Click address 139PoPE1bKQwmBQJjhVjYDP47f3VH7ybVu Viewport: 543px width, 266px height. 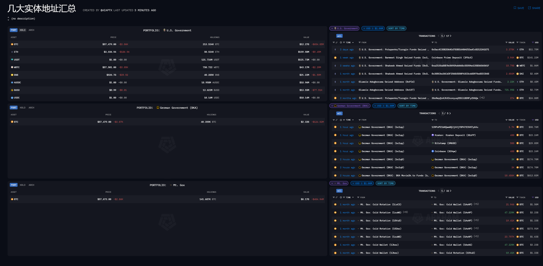(x=454, y=127)
